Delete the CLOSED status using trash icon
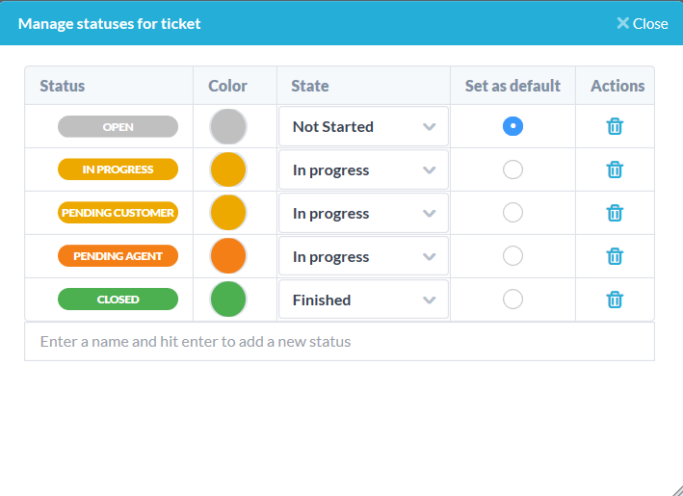 coord(615,300)
